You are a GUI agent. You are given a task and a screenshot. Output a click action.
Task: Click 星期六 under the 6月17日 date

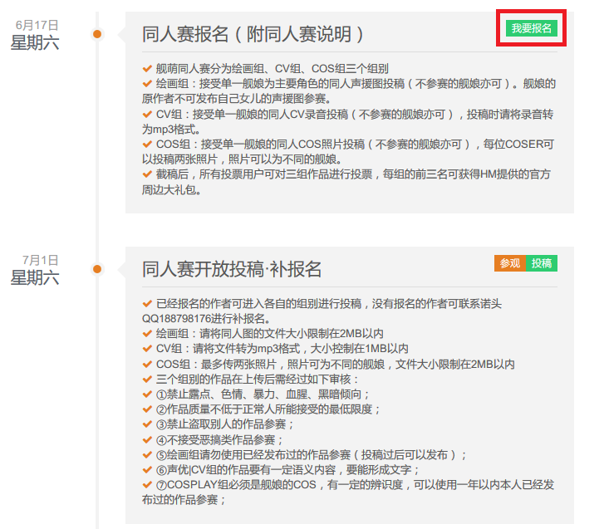pos(35,42)
